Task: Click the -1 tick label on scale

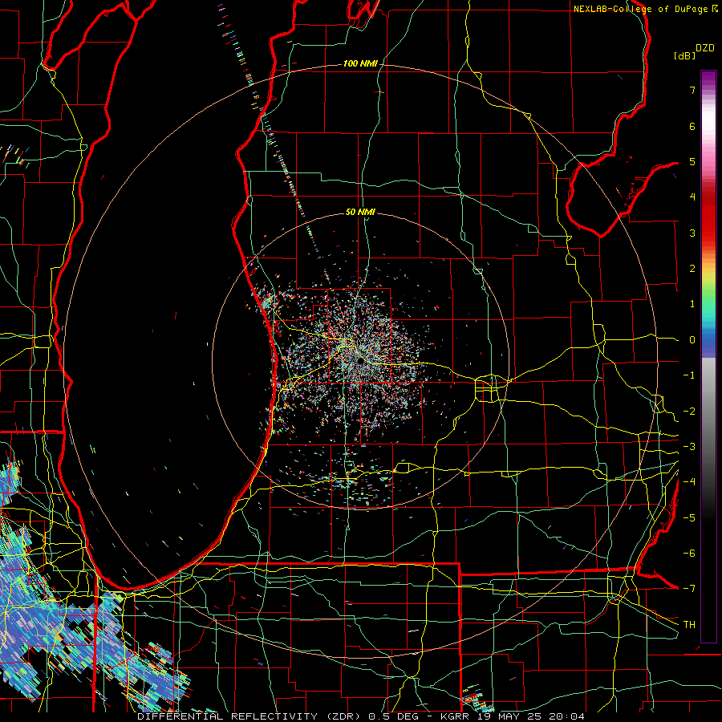Action: coord(689,375)
